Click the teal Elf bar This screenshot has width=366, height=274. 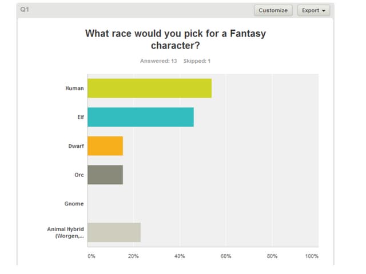tap(140, 117)
